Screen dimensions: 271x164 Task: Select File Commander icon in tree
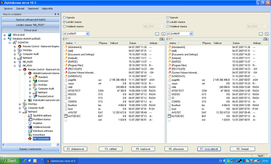(x=30, y=139)
